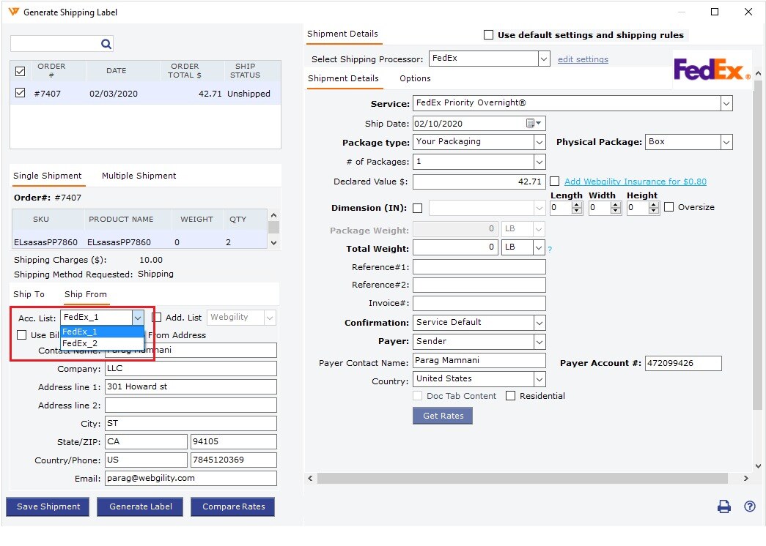The width and height of the screenshot is (766, 546).
Task: Maximize the Generate Shipping Label window
Action: click(714, 12)
